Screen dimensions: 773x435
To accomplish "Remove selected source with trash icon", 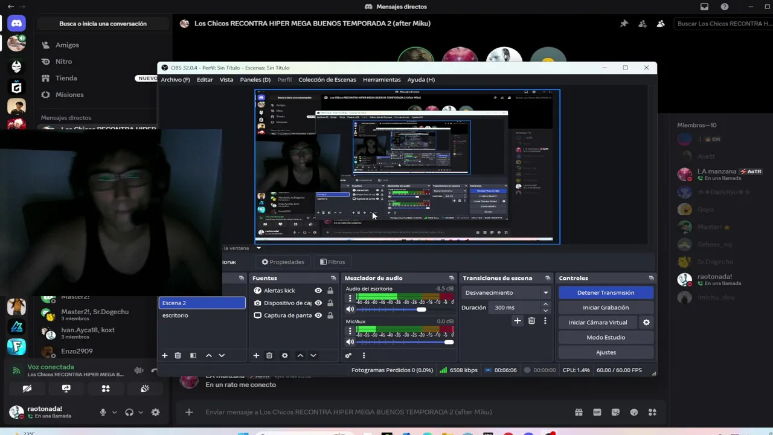I will click(x=269, y=355).
